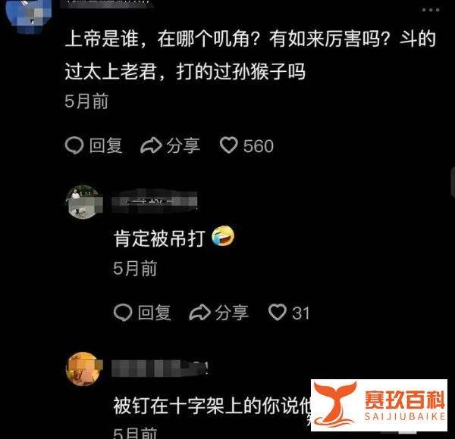Click the reply bubble icon on the 肯定被吊打 comment

(123, 313)
